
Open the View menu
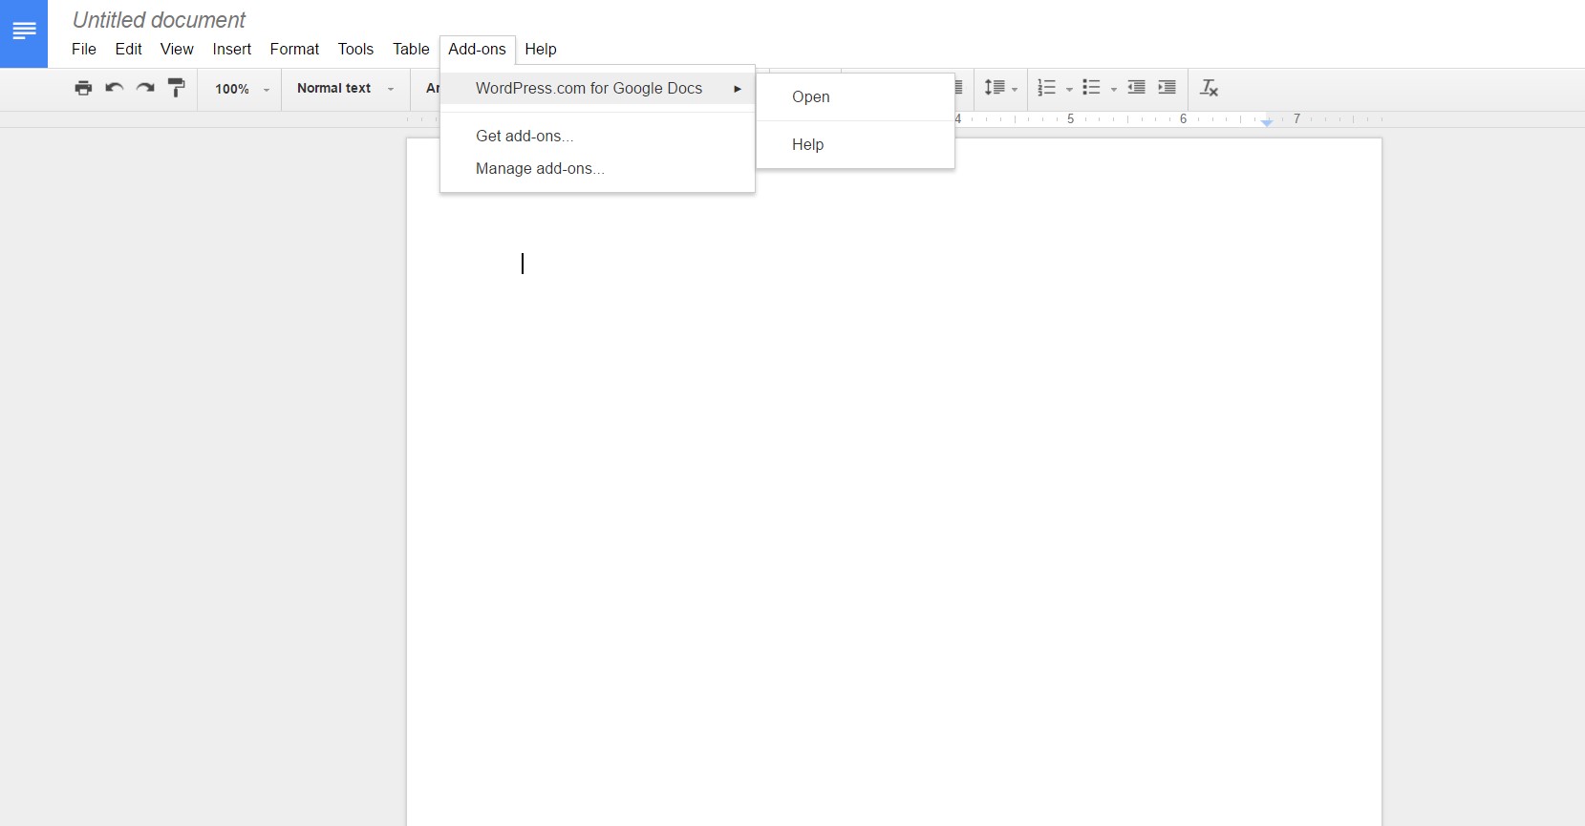(177, 49)
